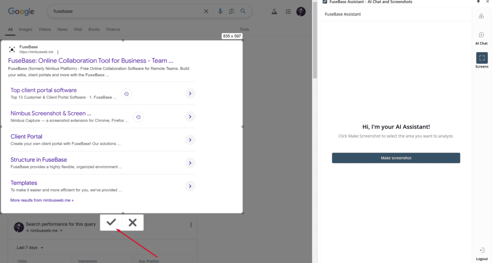Open the nimbusweb.me property dropdown
Screen dimensions: 494x263
(44, 231)
